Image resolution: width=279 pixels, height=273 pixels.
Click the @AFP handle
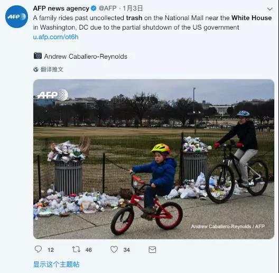108,8
